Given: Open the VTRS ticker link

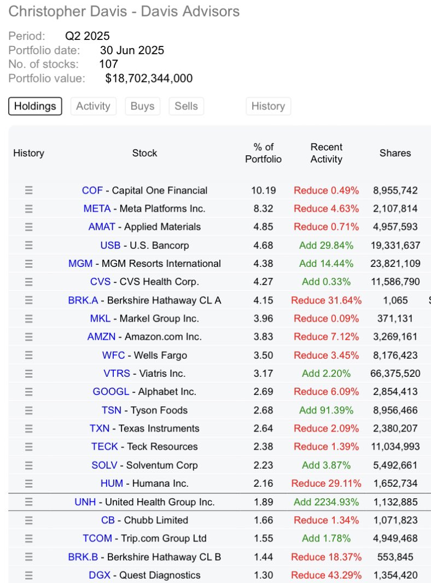Looking at the screenshot, I should coord(117,374).
